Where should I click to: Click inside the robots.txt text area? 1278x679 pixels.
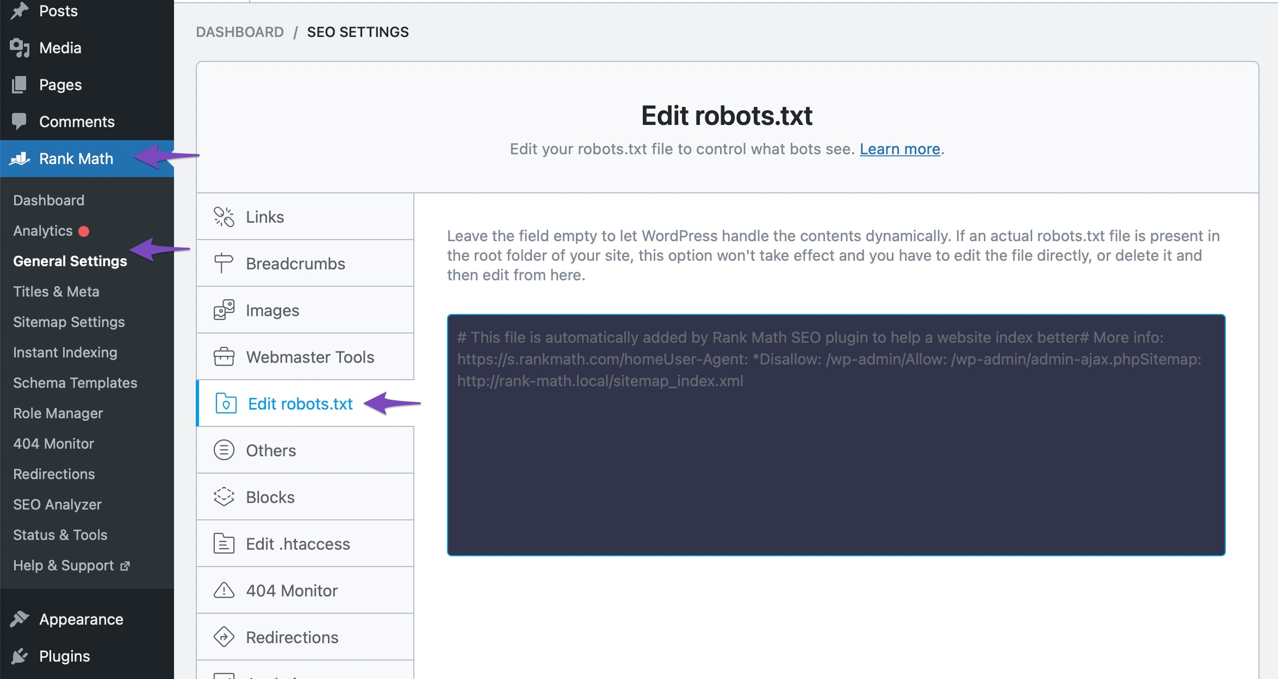click(836, 435)
